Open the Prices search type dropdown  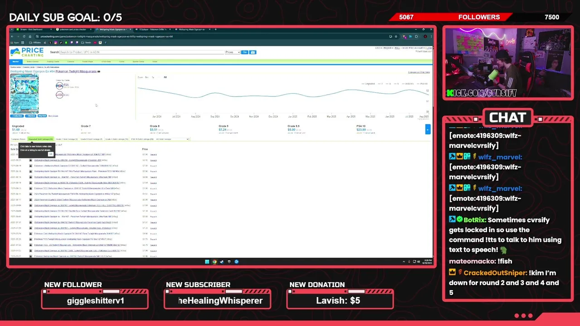(232, 52)
